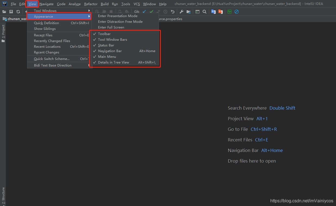
Task: Expand the Appearance submenu item
Action: click(x=59, y=17)
